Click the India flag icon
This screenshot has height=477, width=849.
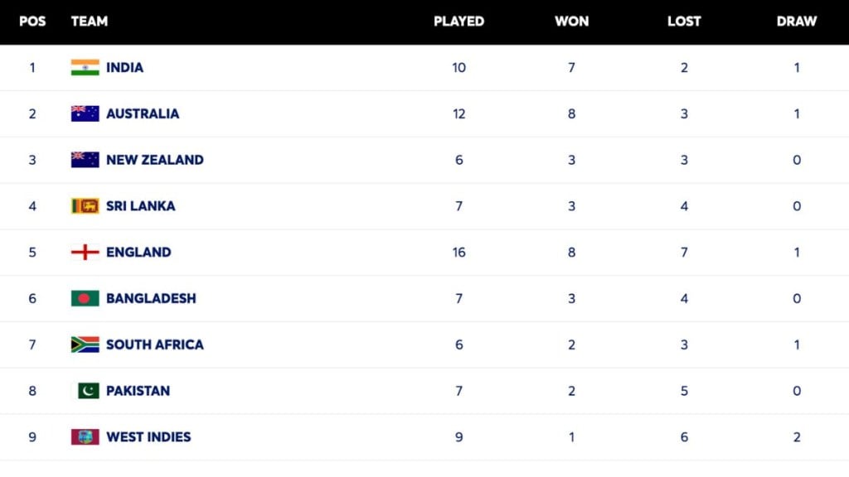pos(85,68)
